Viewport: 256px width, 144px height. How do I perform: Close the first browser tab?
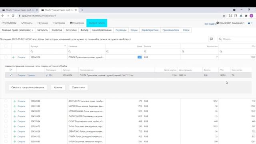coord(37,10)
